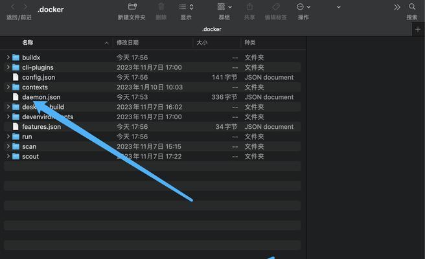The height and width of the screenshot is (259, 425).
Task: Sort by the 种类 column header
Action: coord(250,43)
